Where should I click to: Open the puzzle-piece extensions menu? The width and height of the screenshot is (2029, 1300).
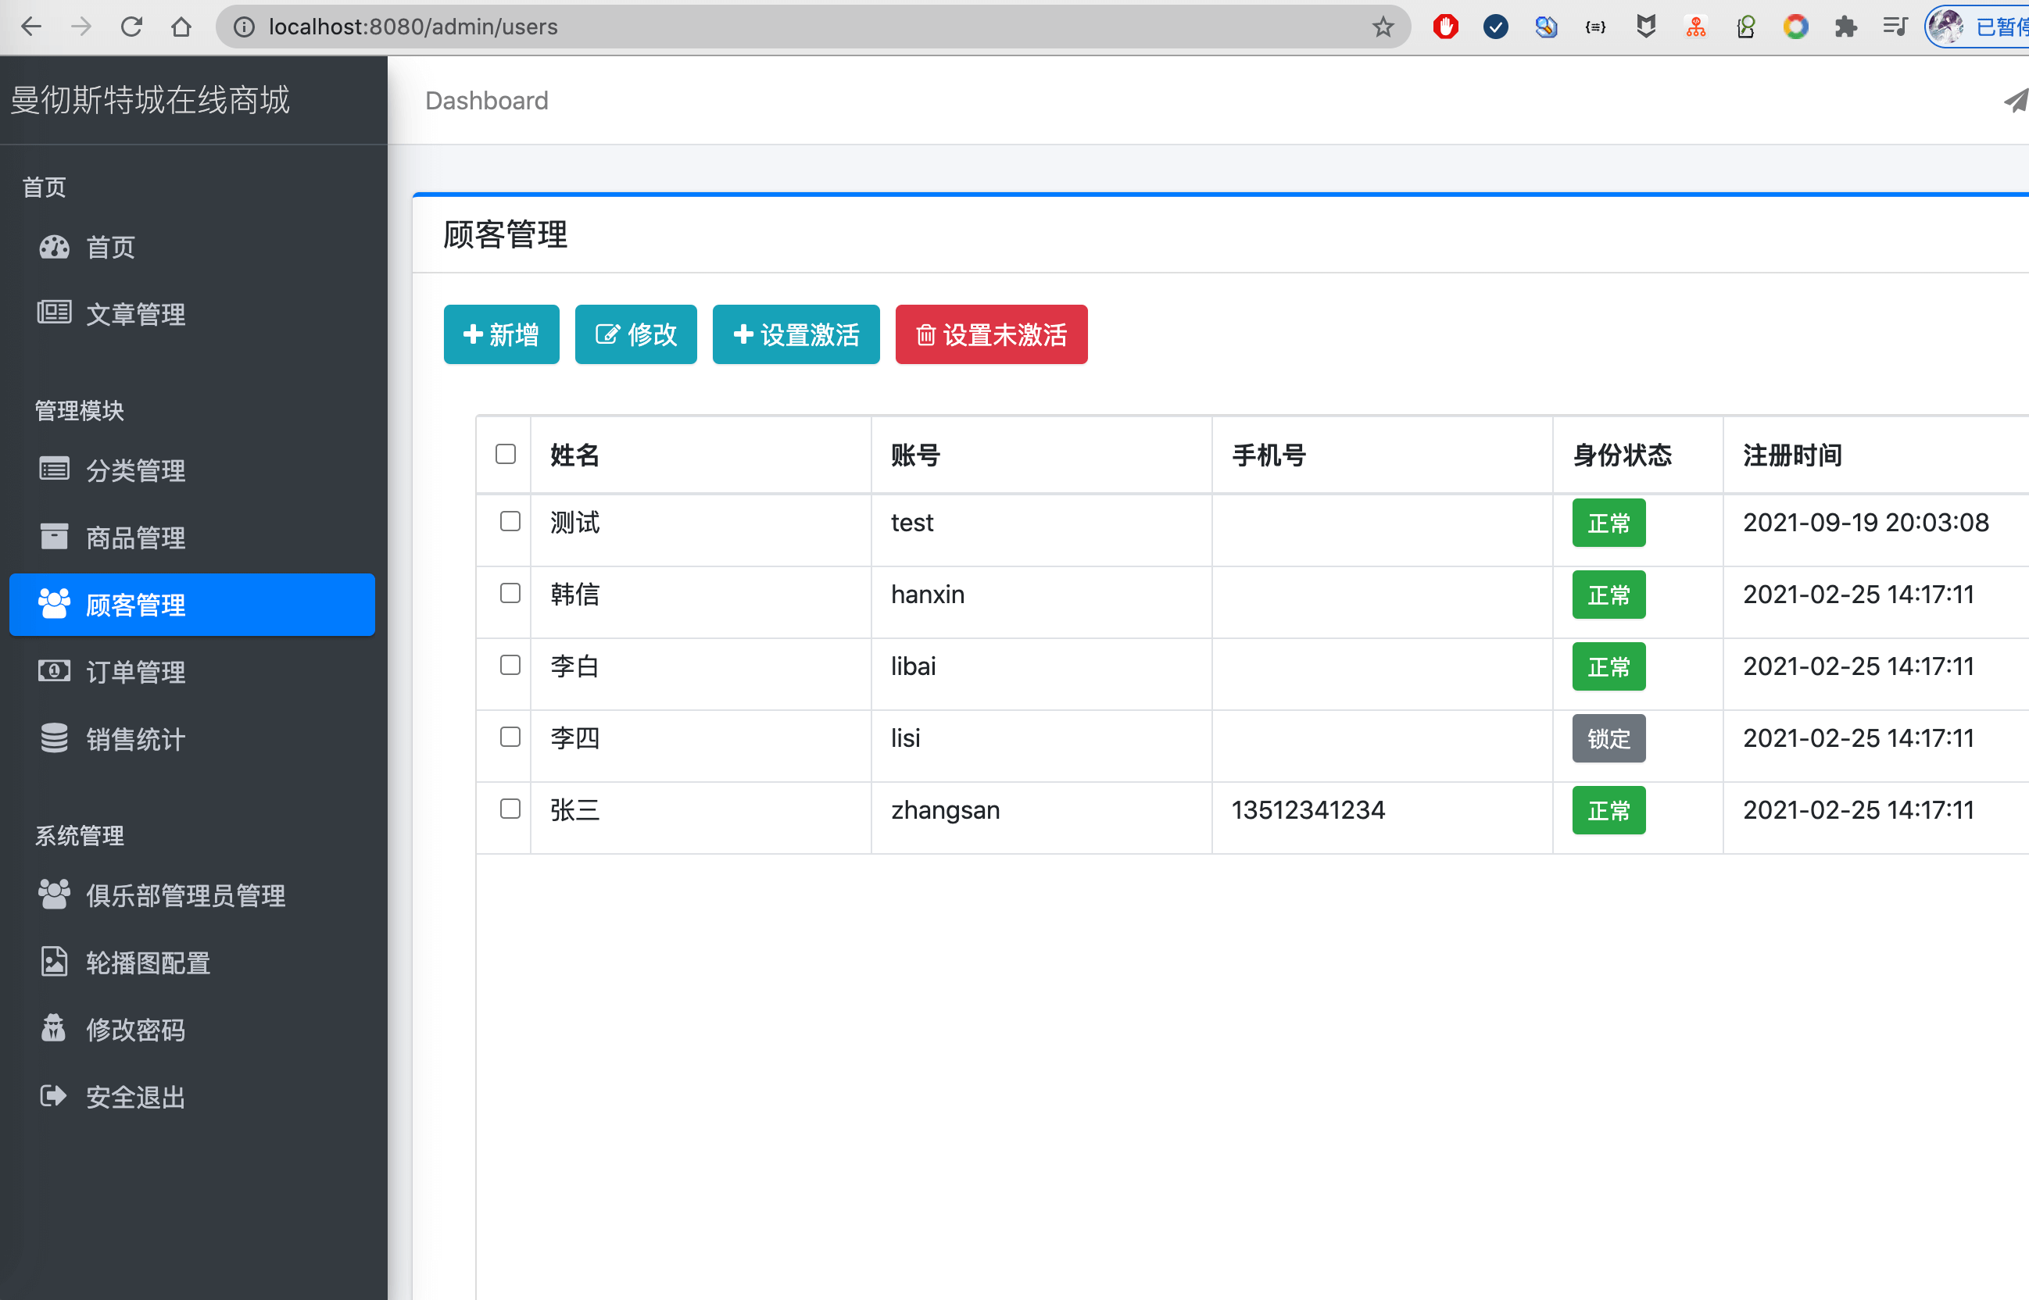(x=1845, y=27)
